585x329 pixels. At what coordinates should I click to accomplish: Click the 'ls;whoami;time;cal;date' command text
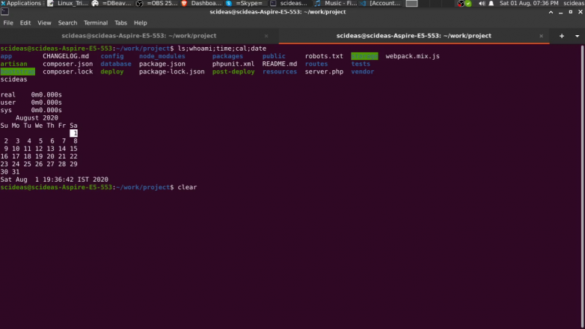coord(221,49)
